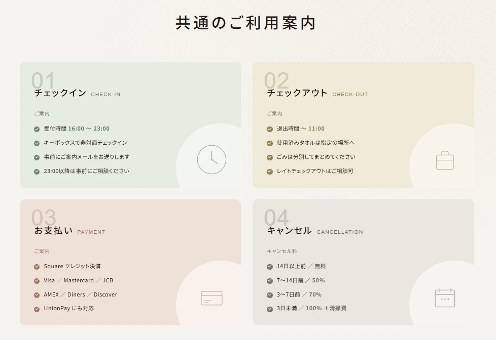Screen dimensions: 496x340
Task: Click the キャンセル料 subheading
Action: click(282, 251)
